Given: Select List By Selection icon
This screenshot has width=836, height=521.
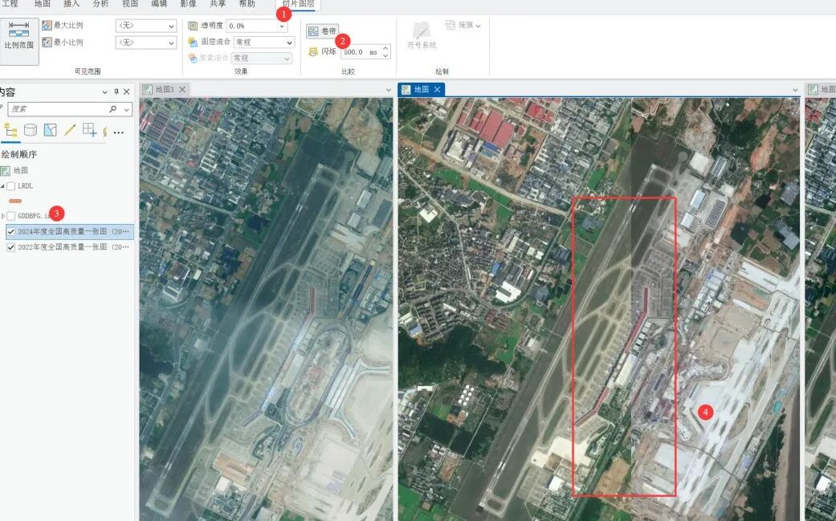Looking at the screenshot, I should coord(50,130).
